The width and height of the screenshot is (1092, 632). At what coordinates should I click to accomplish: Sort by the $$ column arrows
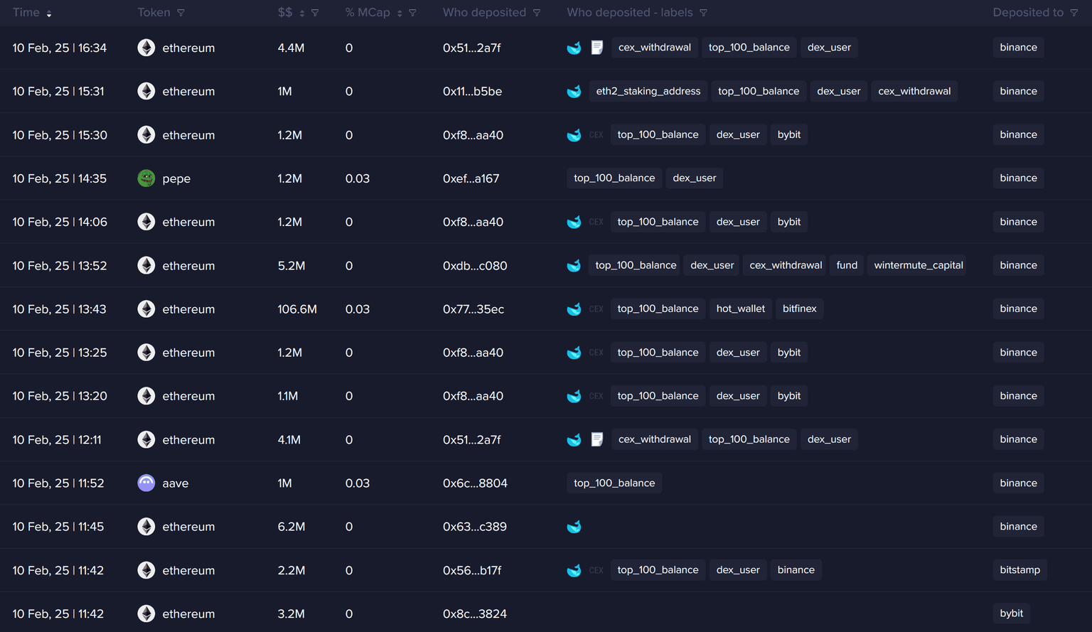coord(302,14)
